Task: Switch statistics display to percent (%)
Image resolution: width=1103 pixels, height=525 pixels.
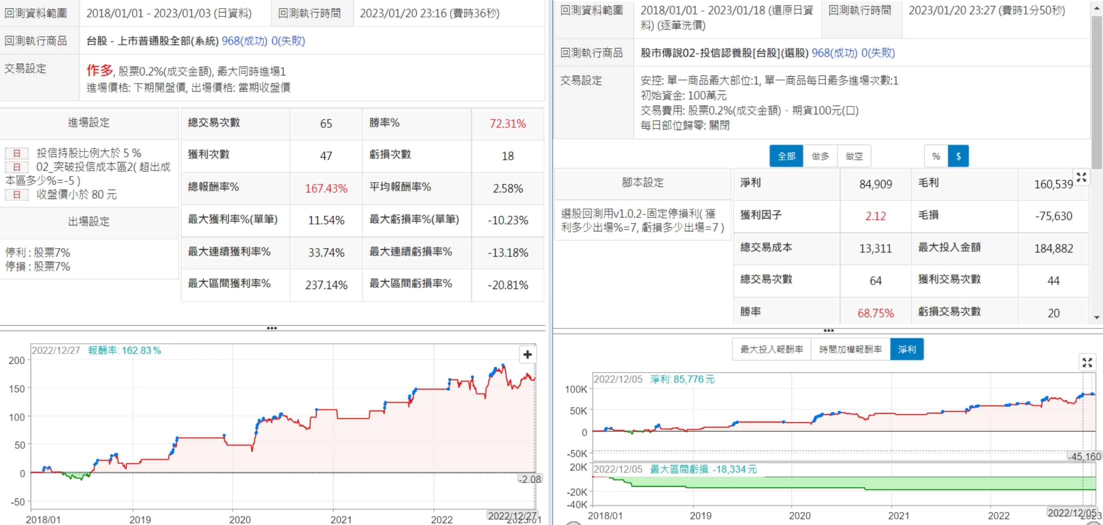Action: pos(936,156)
